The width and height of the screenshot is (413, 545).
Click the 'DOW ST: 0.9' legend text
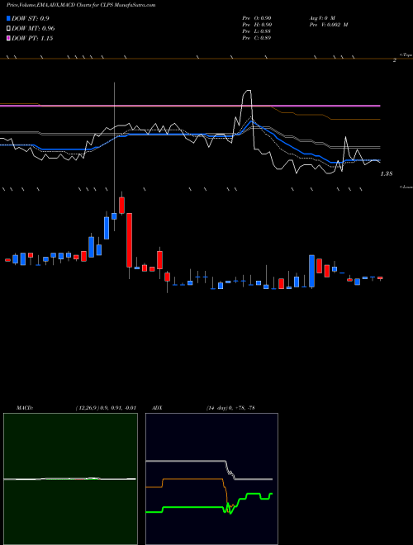tap(31, 18)
